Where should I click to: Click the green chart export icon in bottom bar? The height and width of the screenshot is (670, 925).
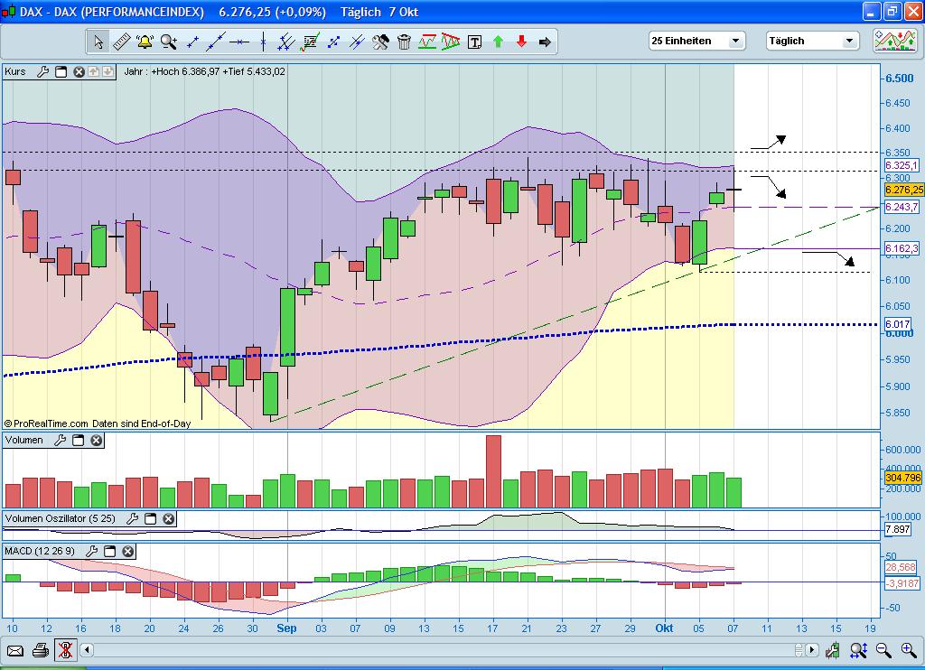click(832, 650)
